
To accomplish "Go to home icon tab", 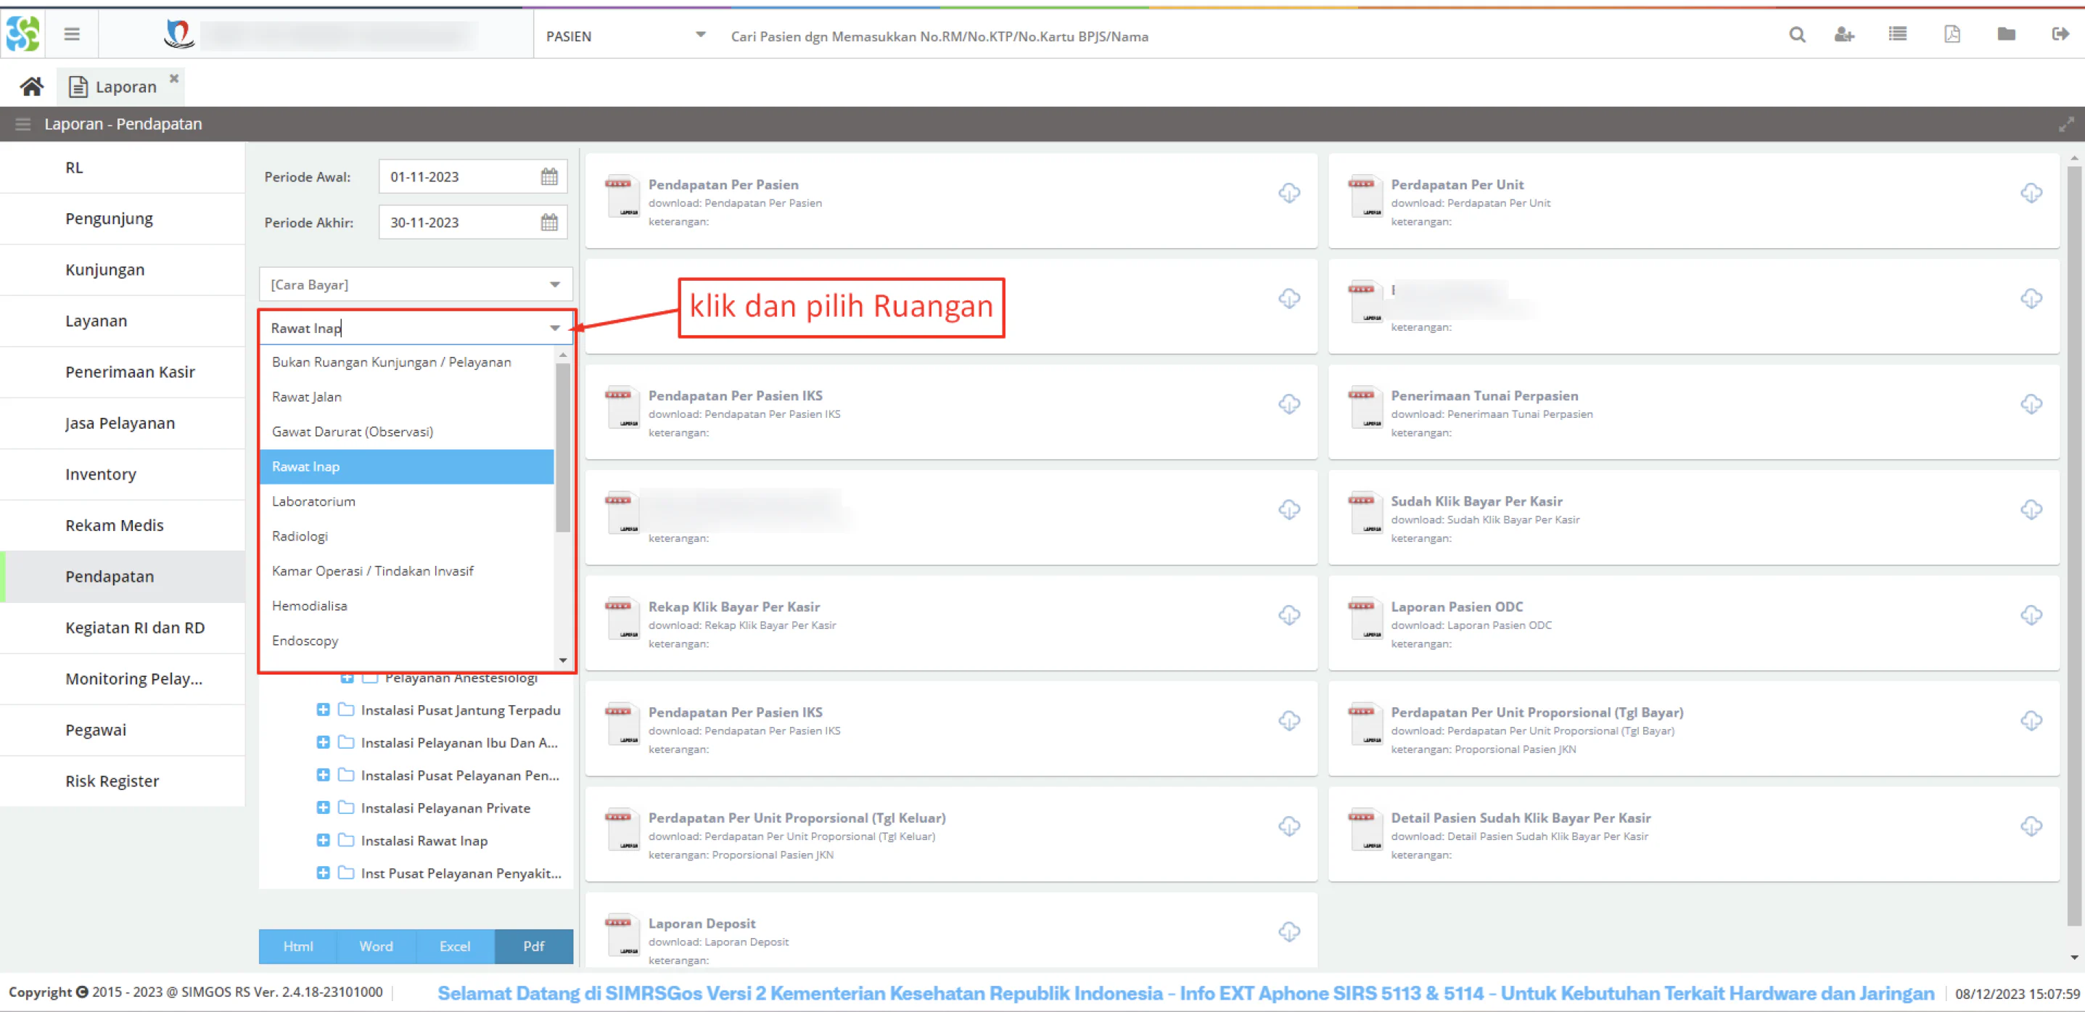I will click(32, 86).
